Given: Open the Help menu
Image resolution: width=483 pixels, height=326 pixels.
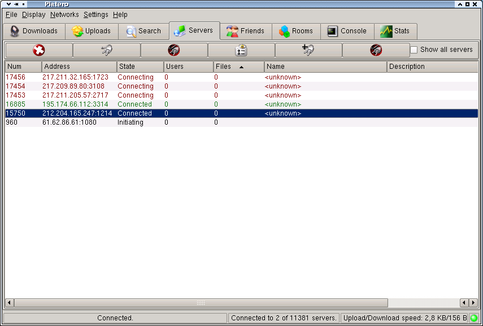Looking at the screenshot, I should pyautogui.click(x=120, y=15).
